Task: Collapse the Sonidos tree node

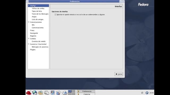Action: (29, 39)
